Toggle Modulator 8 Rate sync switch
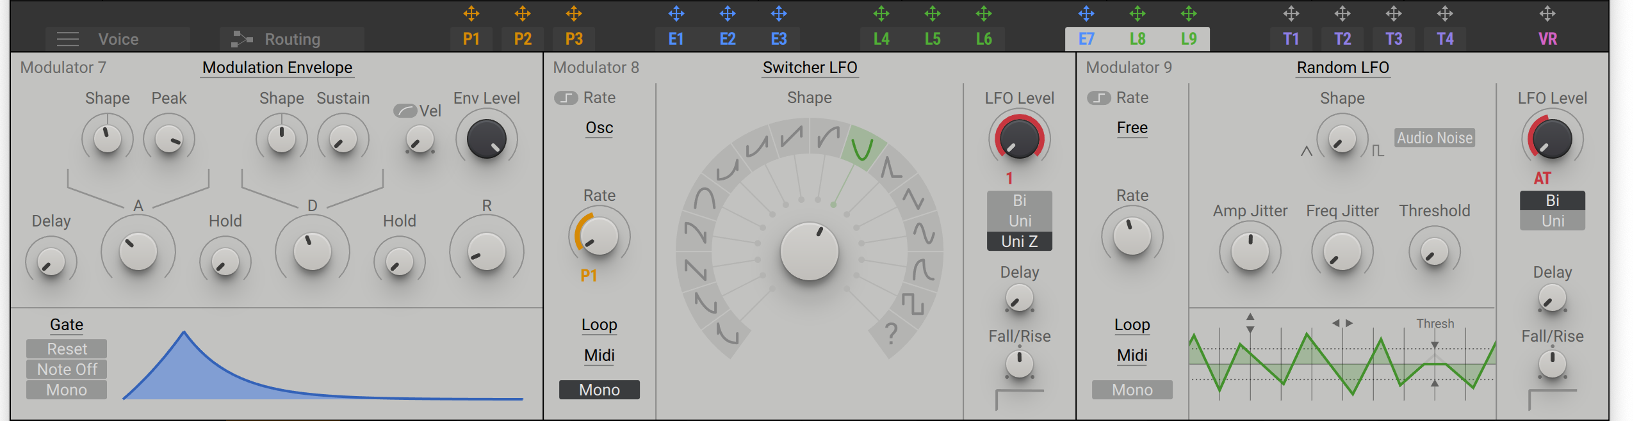 point(566,98)
